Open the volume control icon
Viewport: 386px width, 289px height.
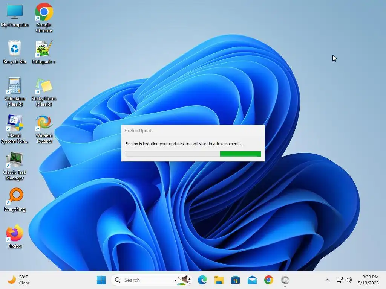click(349, 280)
